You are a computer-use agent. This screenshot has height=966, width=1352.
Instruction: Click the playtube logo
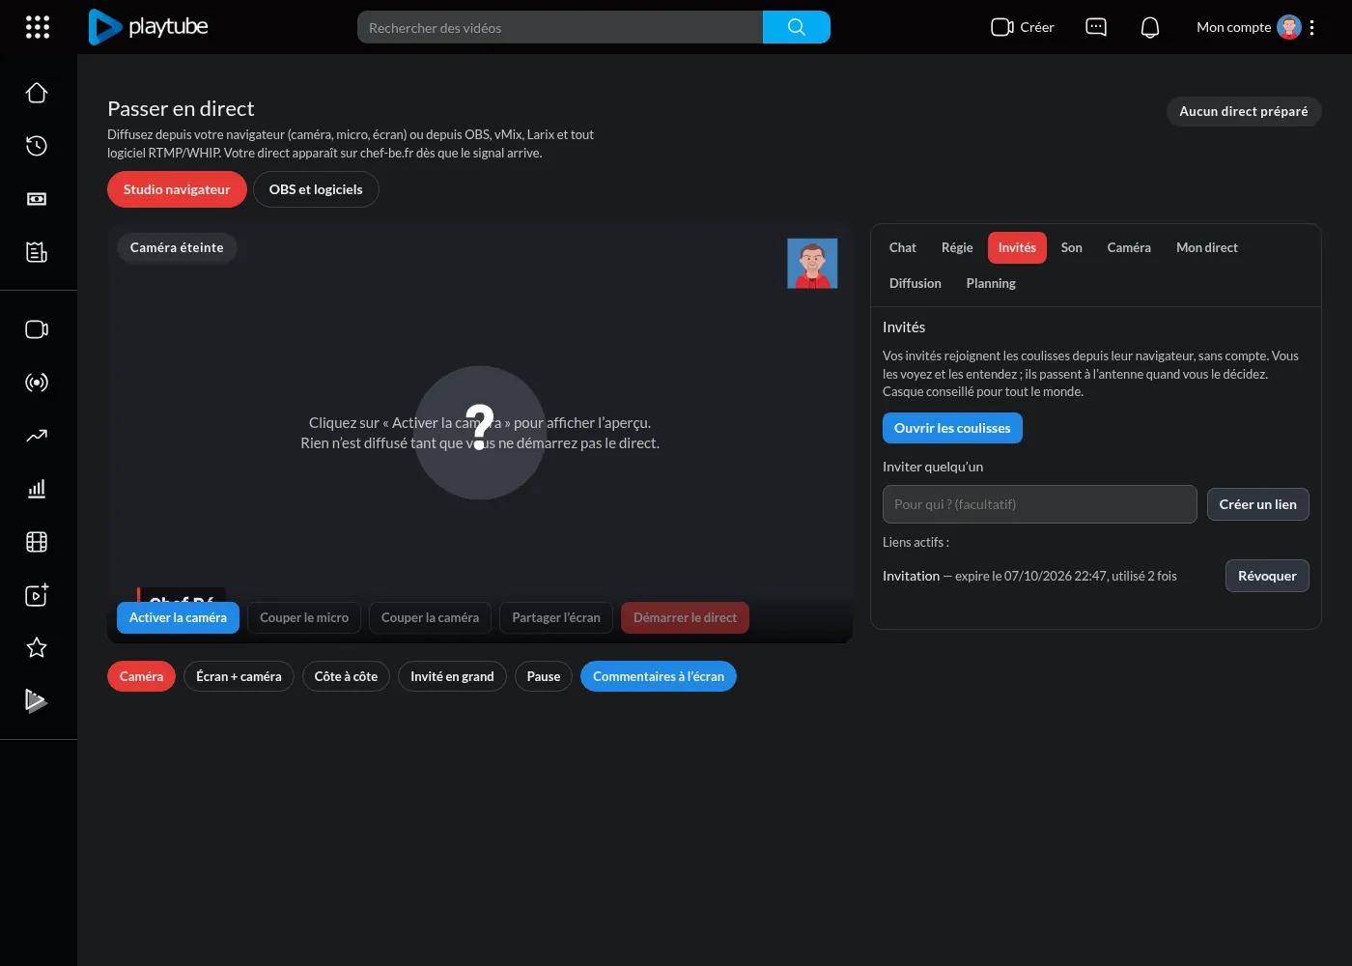point(148,27)
